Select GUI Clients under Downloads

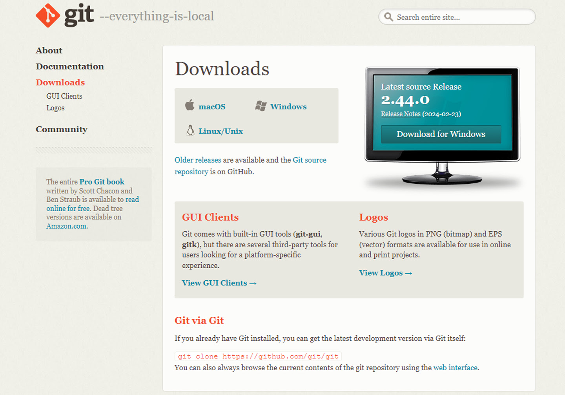point(64,96)
